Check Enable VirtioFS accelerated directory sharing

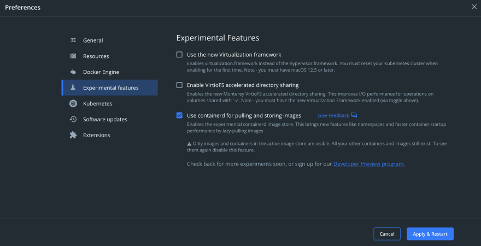tap(179, 85)
